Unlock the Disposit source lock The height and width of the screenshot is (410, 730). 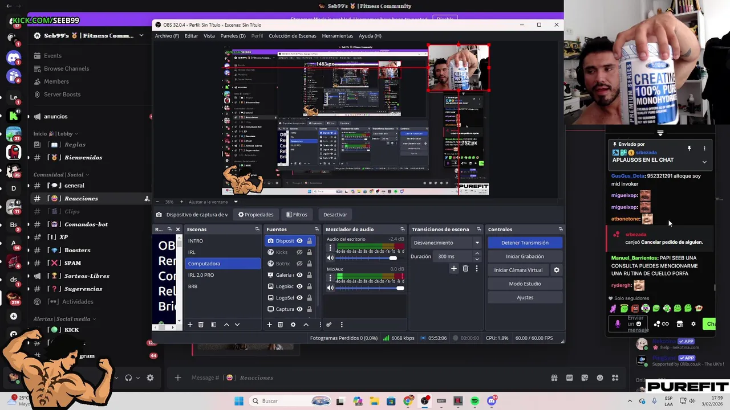tap(309, 241)
